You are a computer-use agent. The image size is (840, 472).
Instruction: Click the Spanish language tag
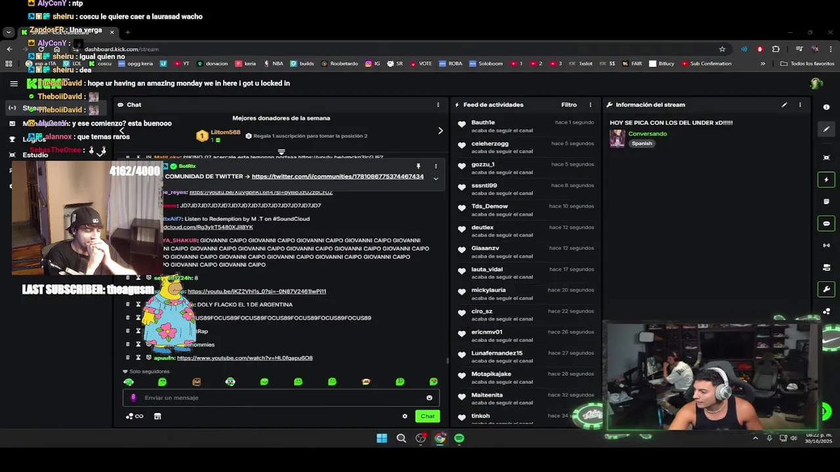tap(642, 144)
